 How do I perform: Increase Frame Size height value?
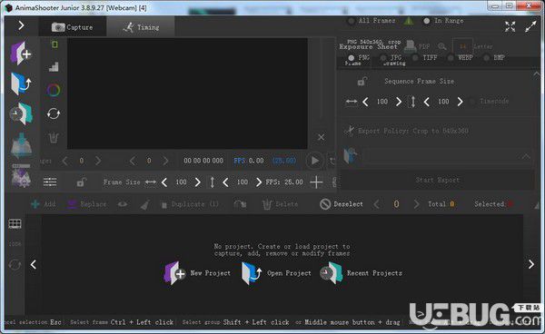click(x=259, y=182)
